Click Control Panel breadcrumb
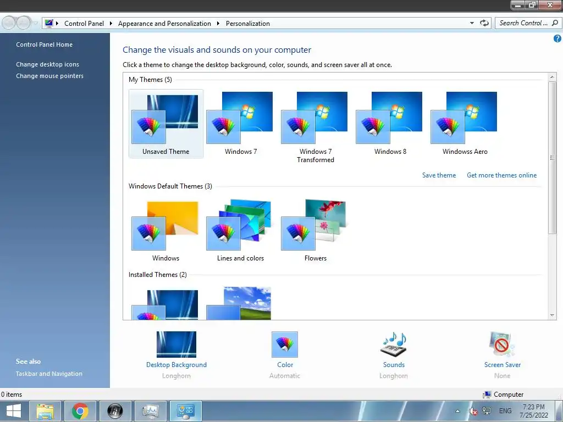Image resolution: width=563 pixels, height=422 pixels. click(84, 23)
